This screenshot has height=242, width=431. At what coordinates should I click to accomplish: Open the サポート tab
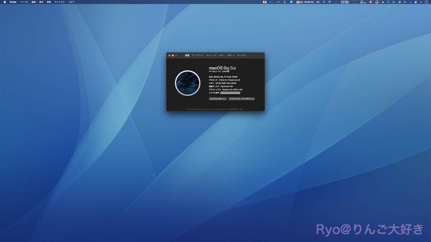pos(231,55)
